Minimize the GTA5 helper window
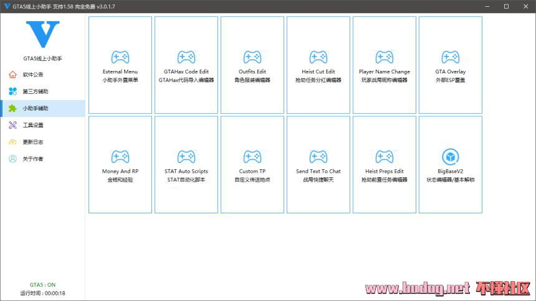The width and height of the screenshot is (536, 301). coord(487,6)
